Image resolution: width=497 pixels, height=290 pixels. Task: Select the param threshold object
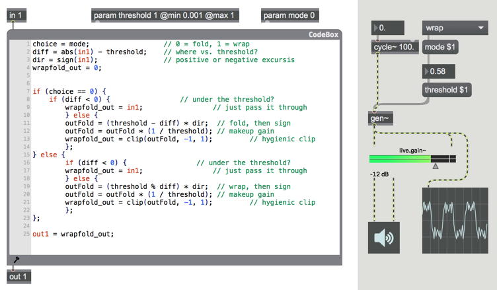click(165, 15)
